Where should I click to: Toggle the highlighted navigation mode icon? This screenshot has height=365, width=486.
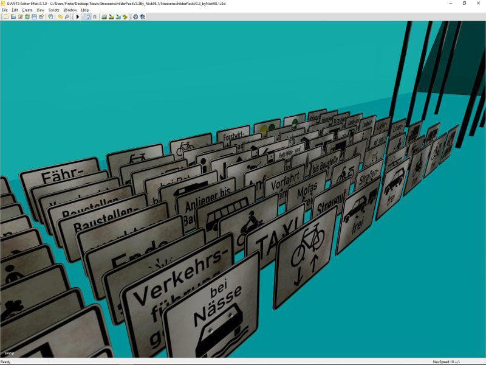tap(88, 17)
